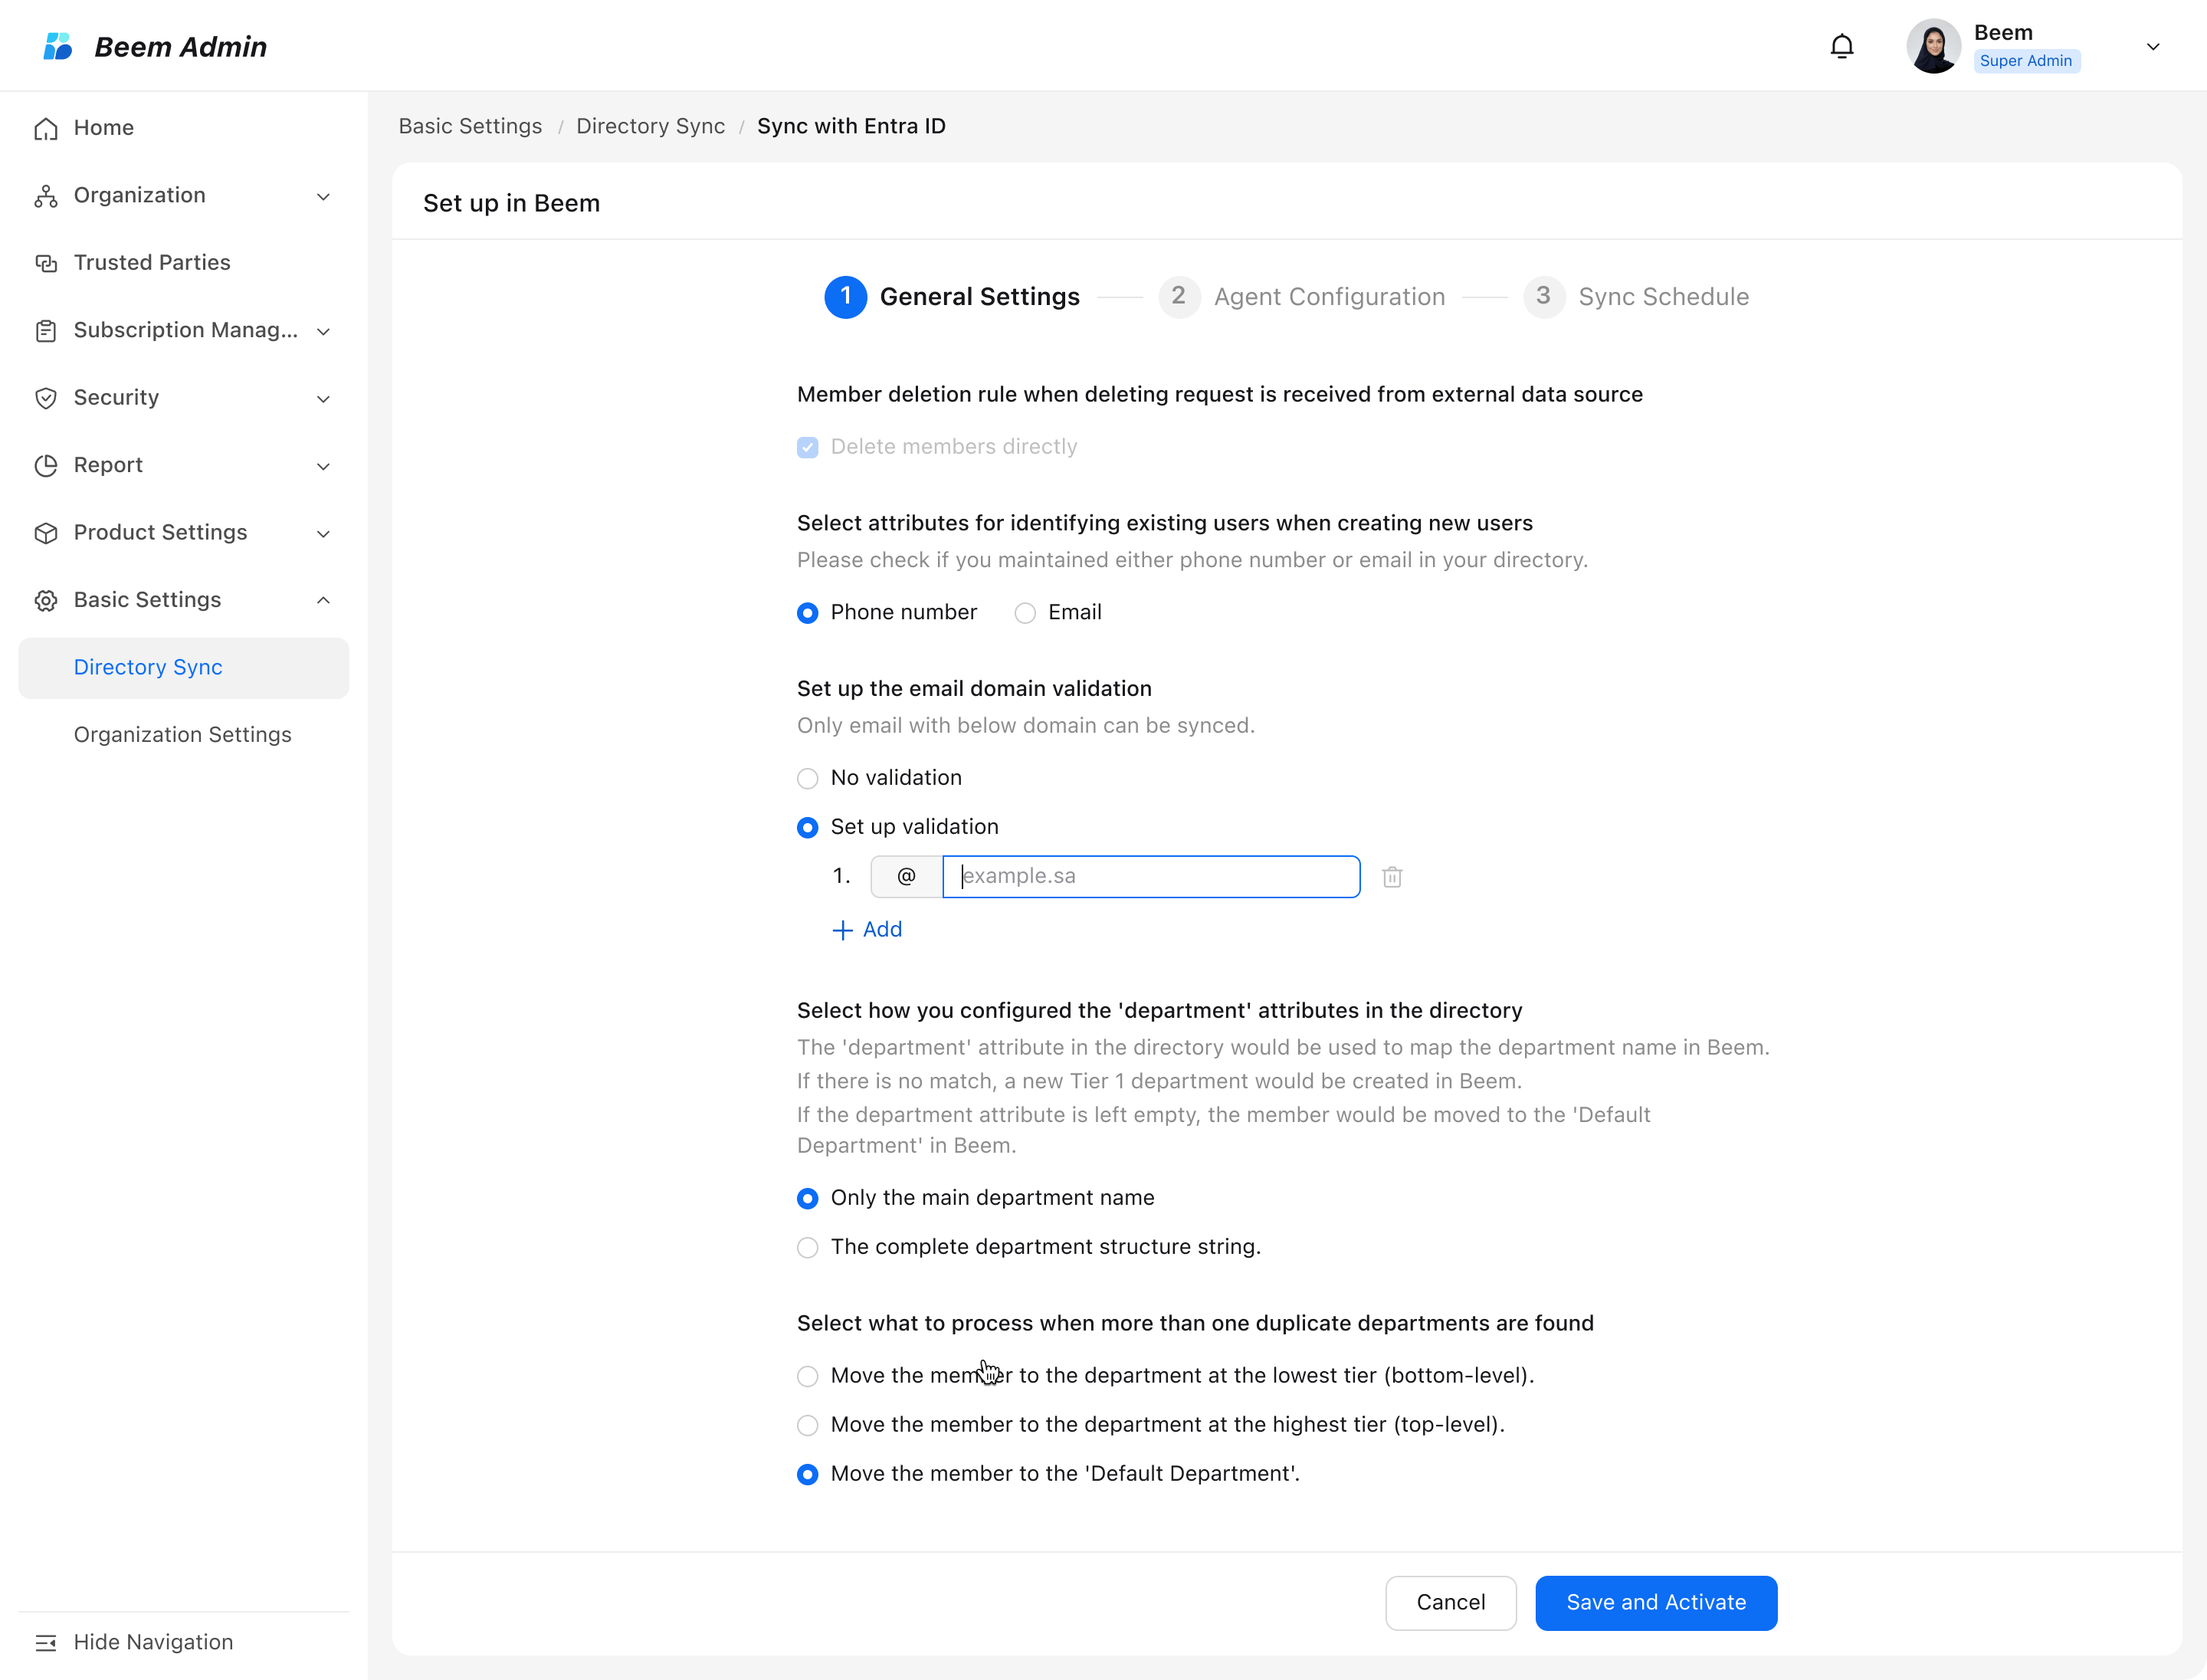Click the Basic Settings gear icon
The height and width of the screenshot is (1680, 2207).
(46, 601)
